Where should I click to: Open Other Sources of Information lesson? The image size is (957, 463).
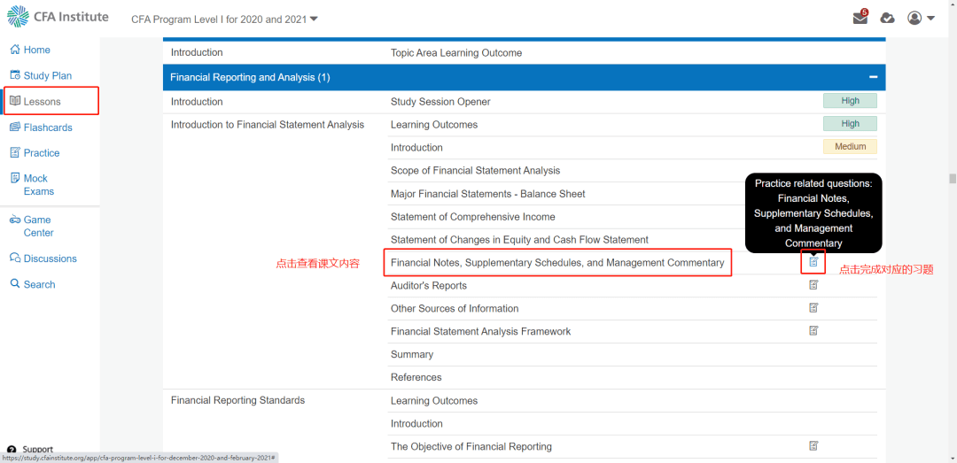(x=454, y=309)
